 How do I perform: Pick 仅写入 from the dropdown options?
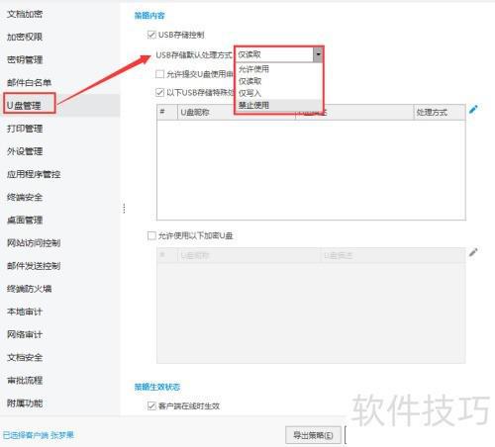pos(249,93)
